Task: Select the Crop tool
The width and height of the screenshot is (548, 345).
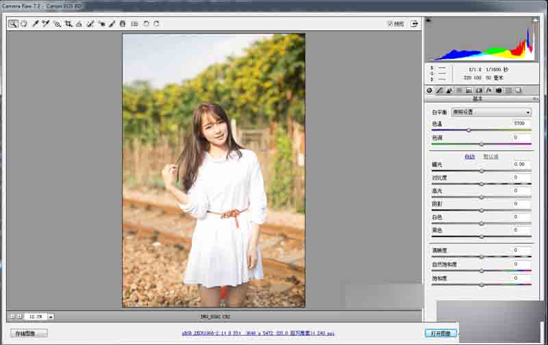Action: pos(68,24)
